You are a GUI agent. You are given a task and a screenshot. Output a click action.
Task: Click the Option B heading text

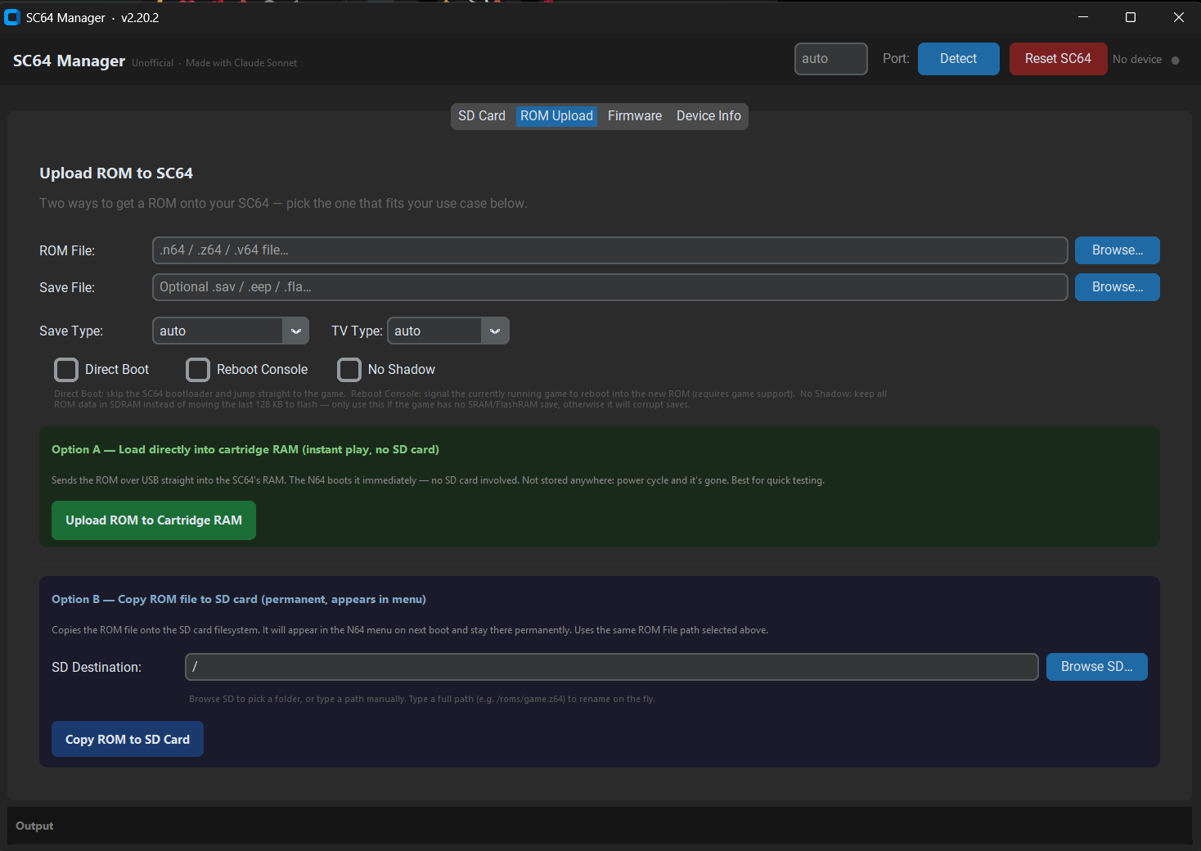tap(239, 600)
